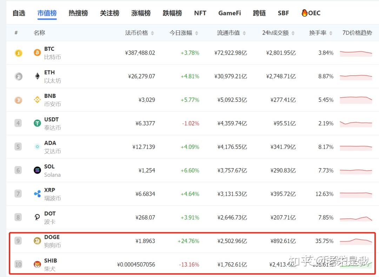Click ETH market cap ¥30,979.21亿
Screen dimensions: 379x277
coord(231,76)
